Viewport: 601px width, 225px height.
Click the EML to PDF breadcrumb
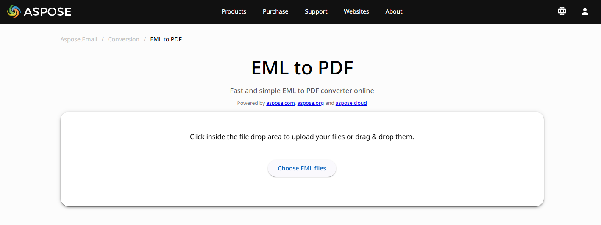[166, 39]
